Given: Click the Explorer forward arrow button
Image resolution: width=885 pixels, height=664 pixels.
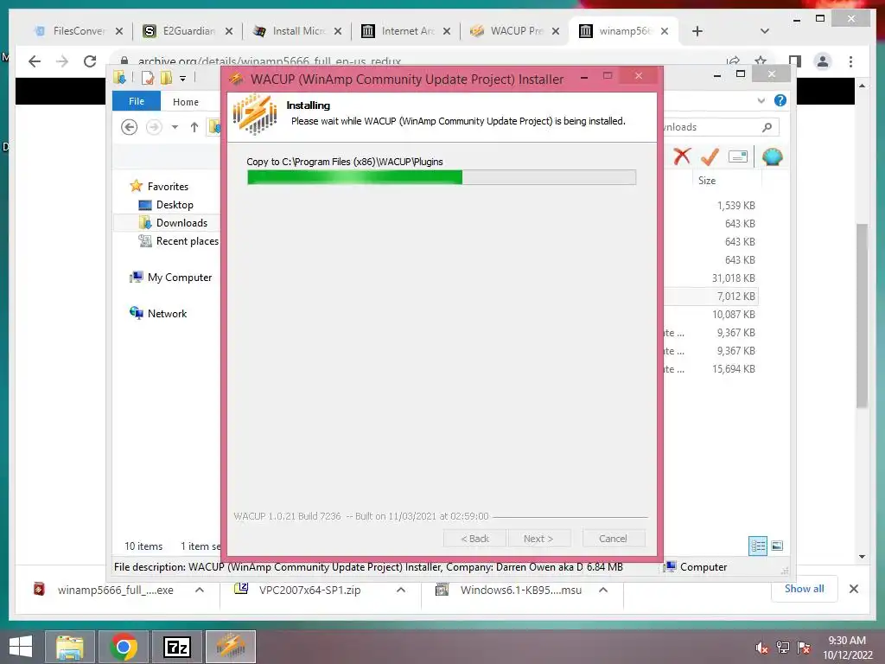Looking at the screenshot, I should click(x=154, y=127).
